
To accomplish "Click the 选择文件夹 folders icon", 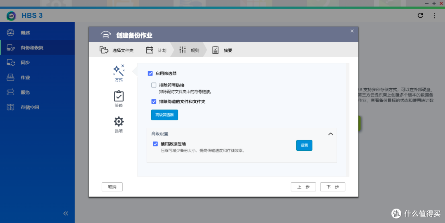I will (x=104, y=50).
